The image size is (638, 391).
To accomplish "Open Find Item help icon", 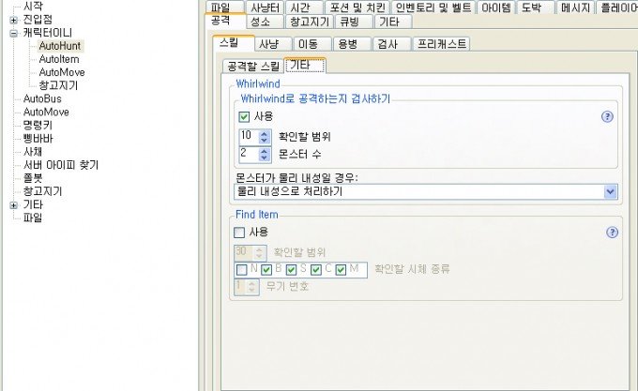I will click(612, 233).
